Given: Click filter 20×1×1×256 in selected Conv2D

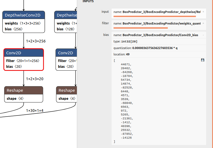Looking at the screenshot, I should click(23, 61).
